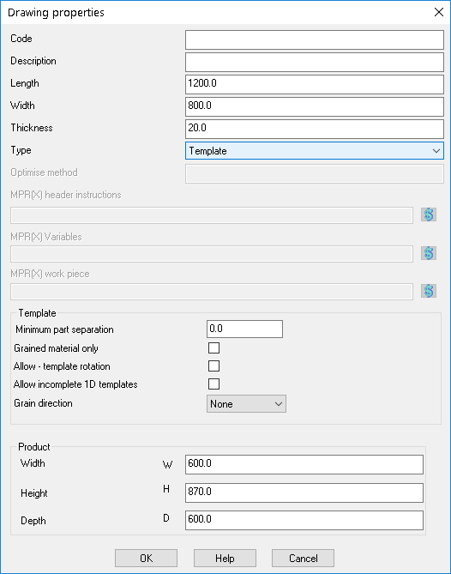
Task: Select the Product Height field 870.0
Action: [x=304, y=492]
